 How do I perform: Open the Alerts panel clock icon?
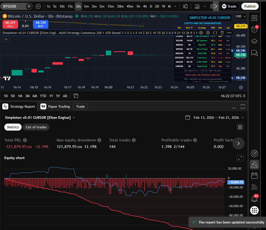pyautogui.click(x=254, y=29)
